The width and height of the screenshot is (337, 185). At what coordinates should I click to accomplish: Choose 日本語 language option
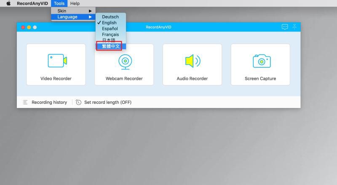[111, 40]
